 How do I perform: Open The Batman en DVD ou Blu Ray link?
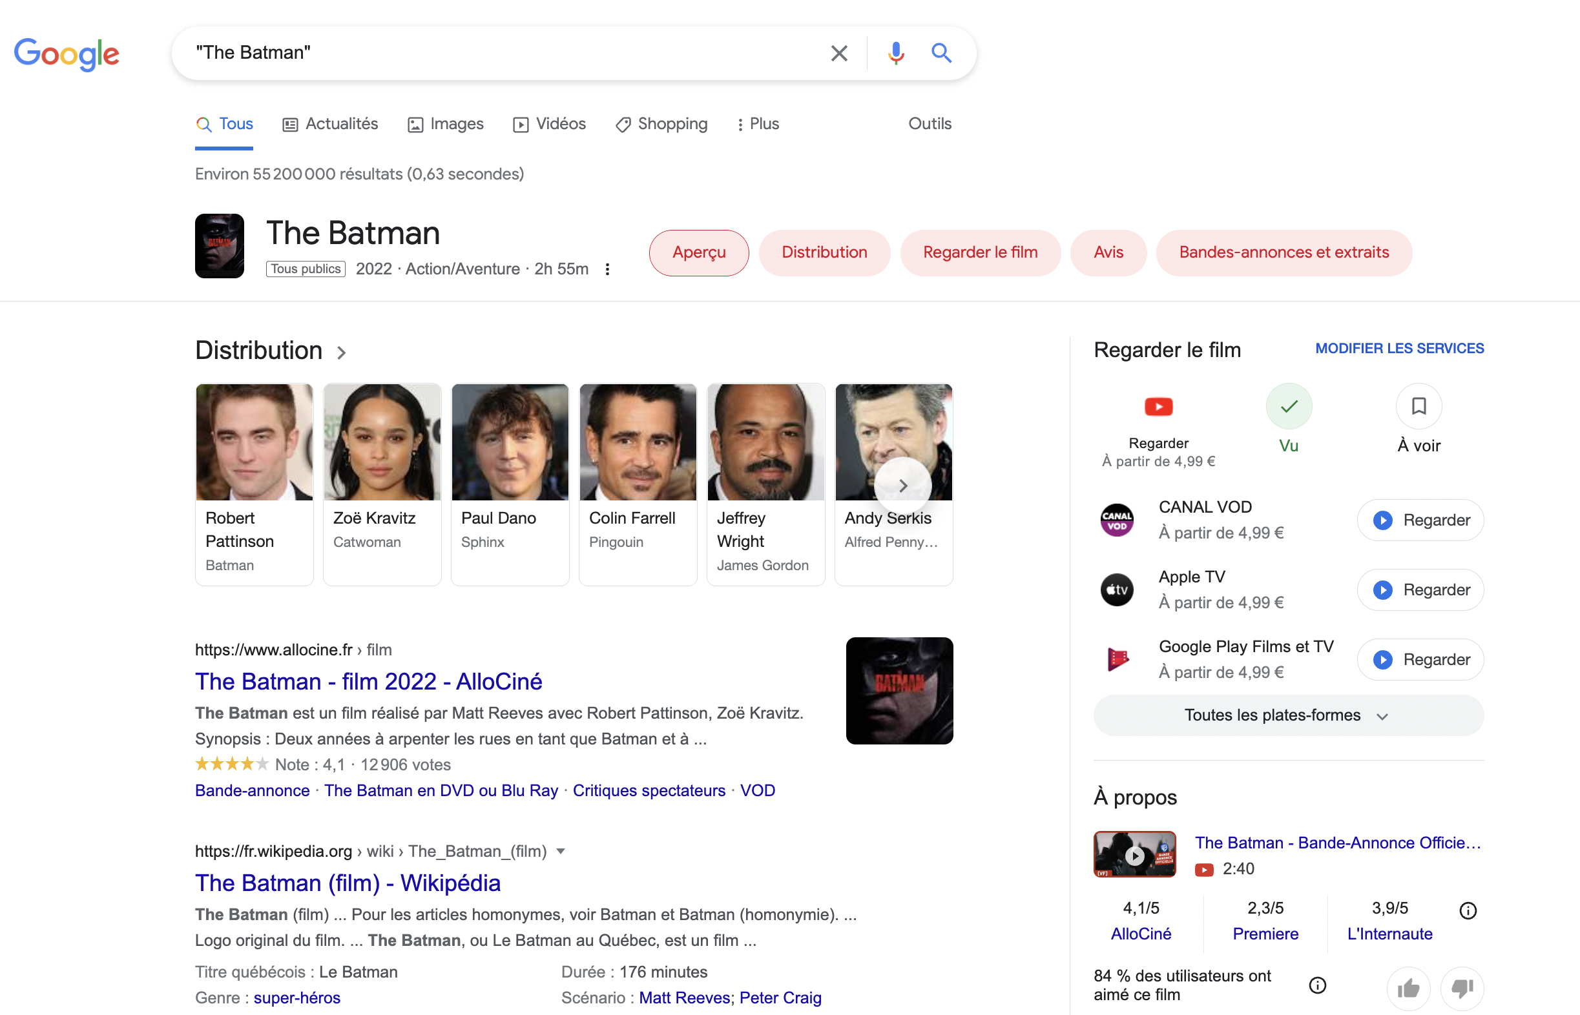coord(441,790)
